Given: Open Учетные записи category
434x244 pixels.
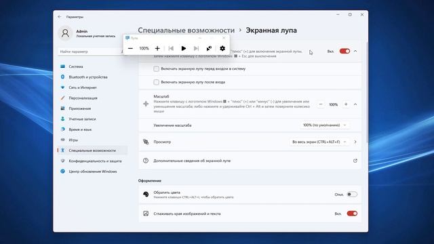Looking at the screenshot, I should tap(92, 119).
